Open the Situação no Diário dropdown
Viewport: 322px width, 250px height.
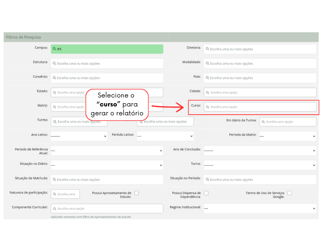[107, 165]
